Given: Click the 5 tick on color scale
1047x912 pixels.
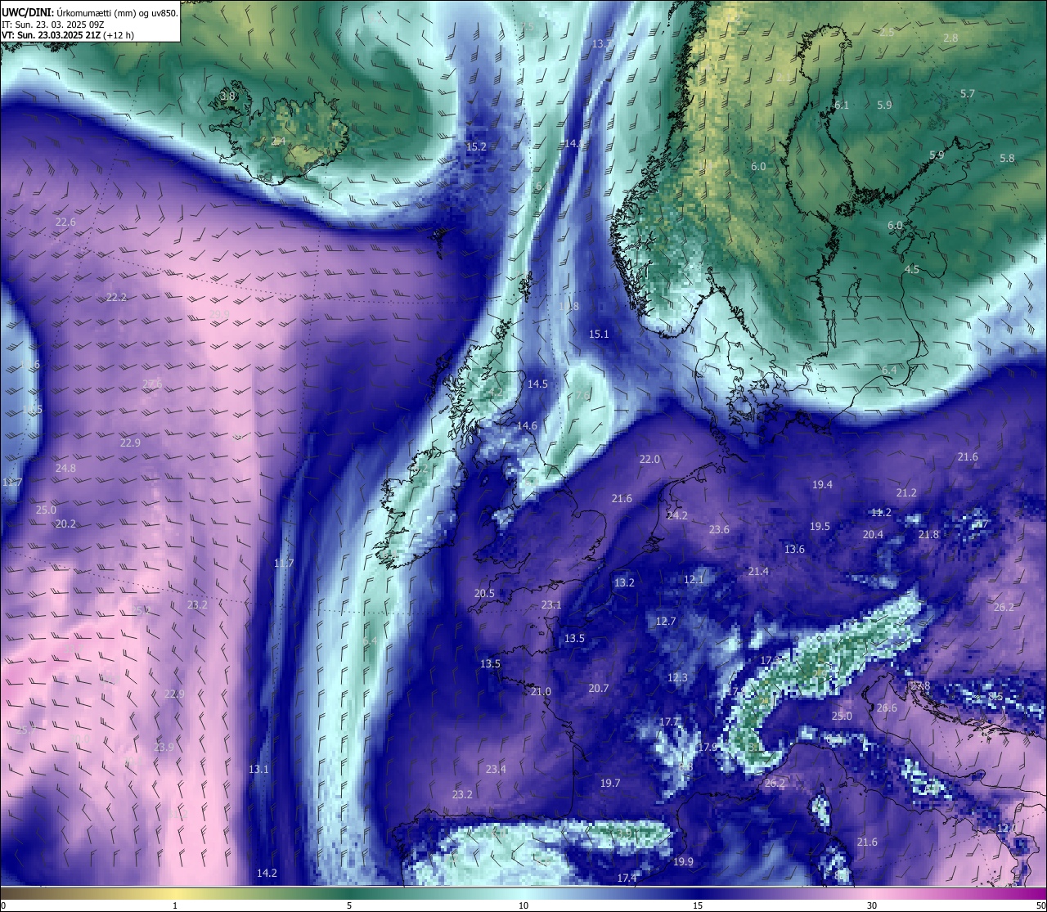Looking at the screenshot, I should click(x=349, y=905).
